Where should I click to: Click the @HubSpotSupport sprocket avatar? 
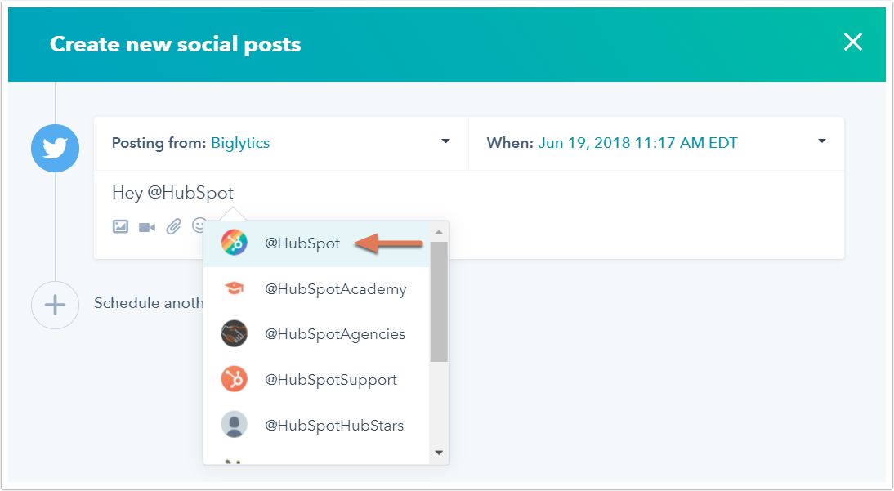[x=234, y=379]
